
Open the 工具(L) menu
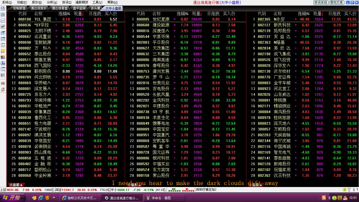(x=98, y=2)
